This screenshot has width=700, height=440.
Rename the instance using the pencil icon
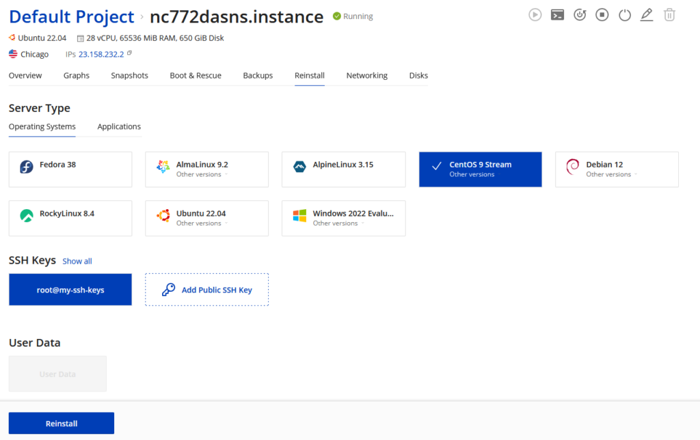647,14
